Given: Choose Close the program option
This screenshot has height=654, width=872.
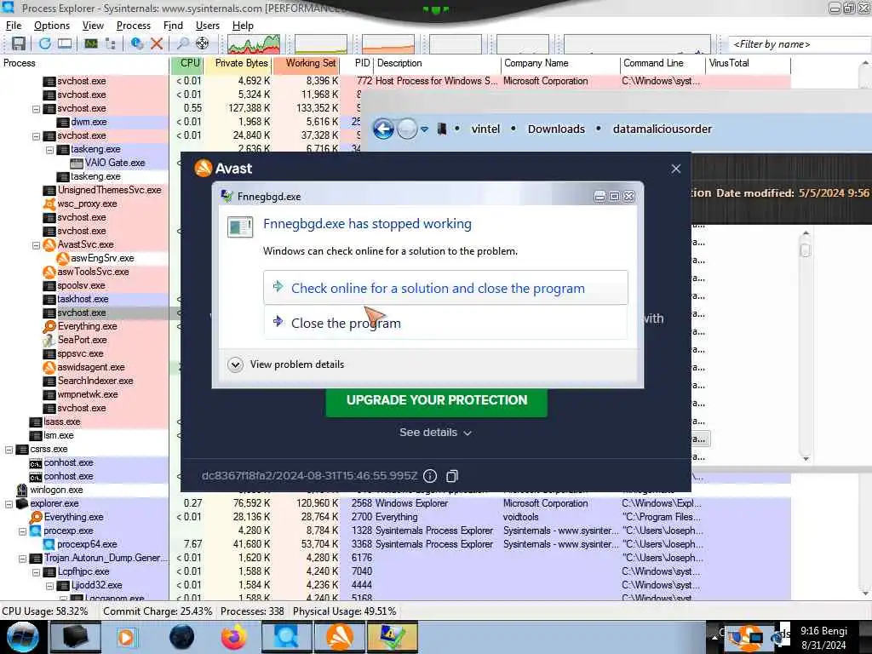Looking at the screenshot, I should [445, 323].
